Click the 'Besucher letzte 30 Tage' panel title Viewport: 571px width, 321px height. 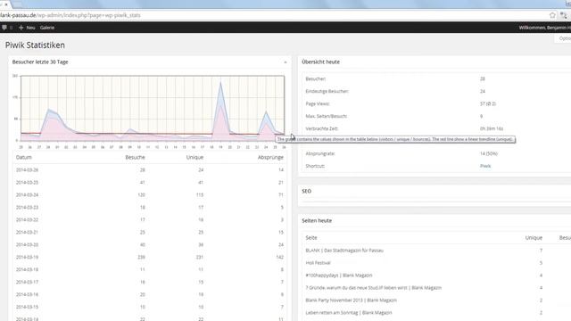(40, 62)
